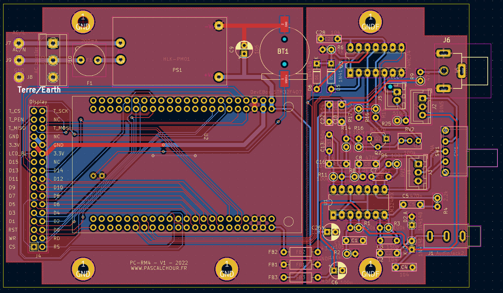Image resolution: width=503 pixels, height=293 pixels.
Task: Select the C6 capacitor reference label
Action: (x=334, y=282)
